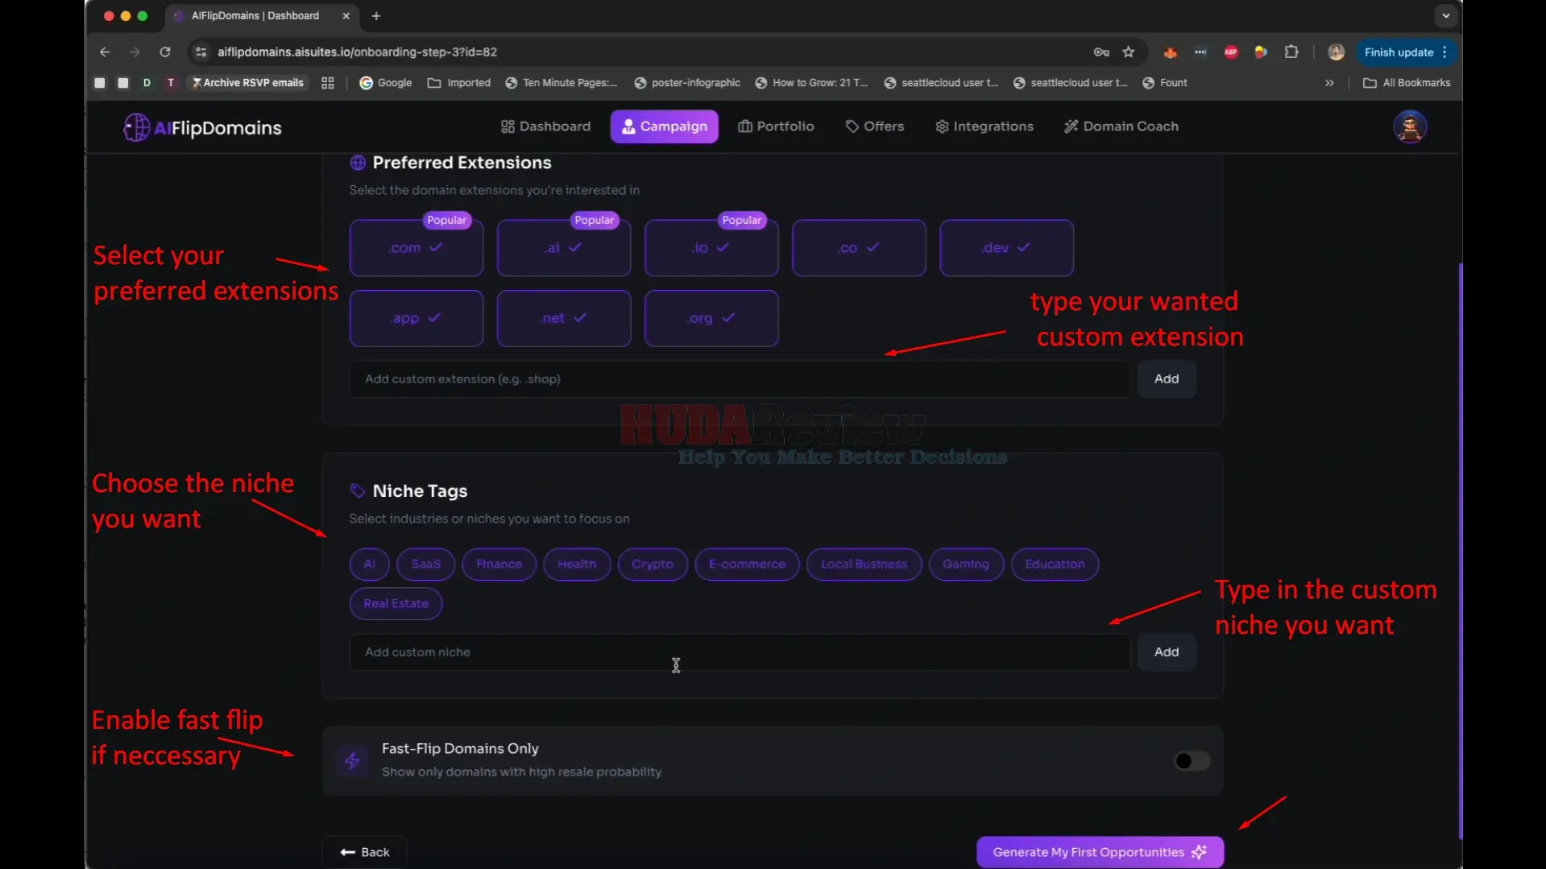Click the ABP extension icon
This screenshot has height=869, width=1546.
pos(1231,52)
